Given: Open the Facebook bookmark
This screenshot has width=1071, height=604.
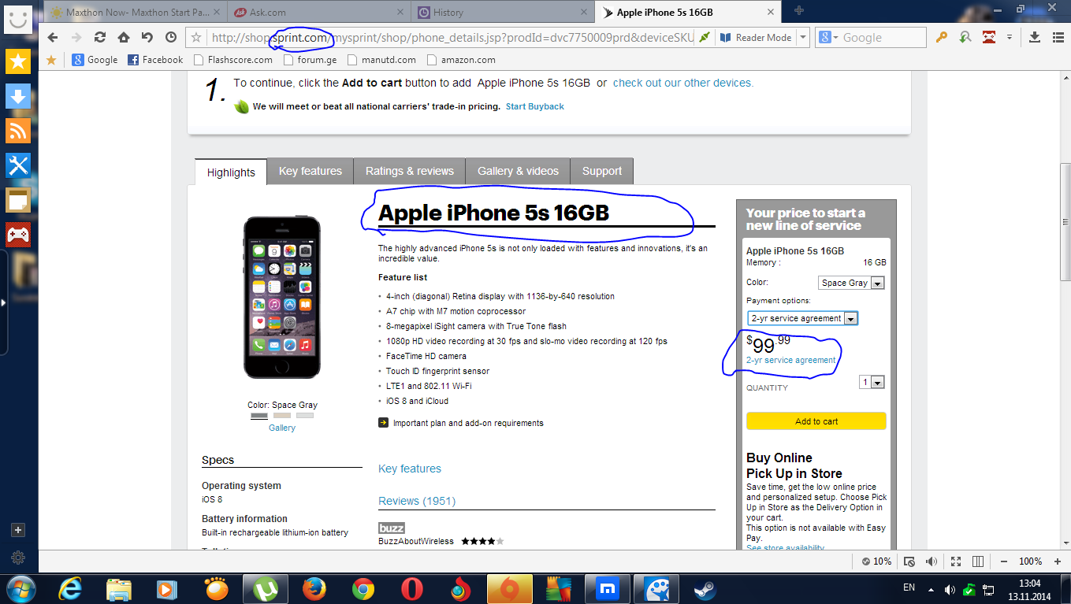Looking at the screenshot, I should (155, 60).
